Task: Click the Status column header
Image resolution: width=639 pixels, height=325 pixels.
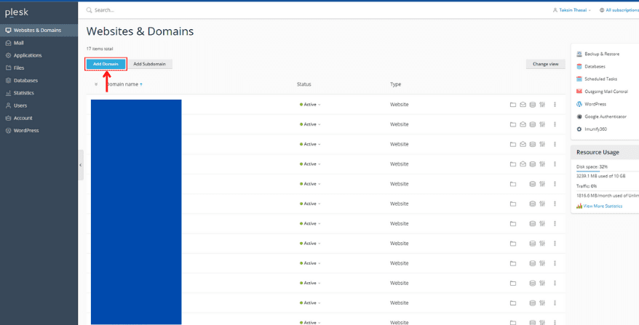Action: (304, 84)
